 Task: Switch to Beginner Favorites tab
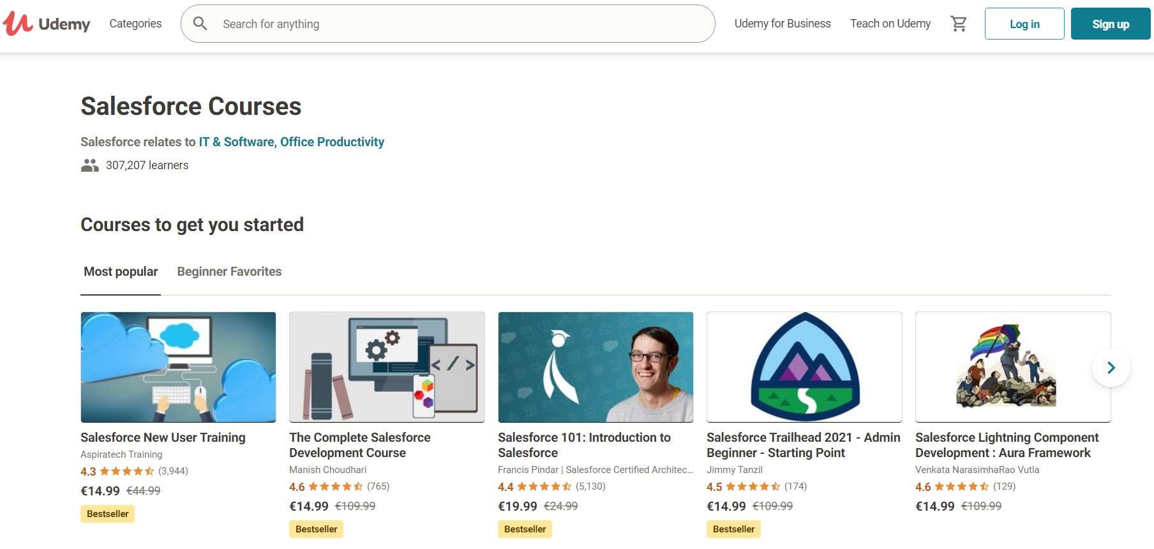point(229,271)
